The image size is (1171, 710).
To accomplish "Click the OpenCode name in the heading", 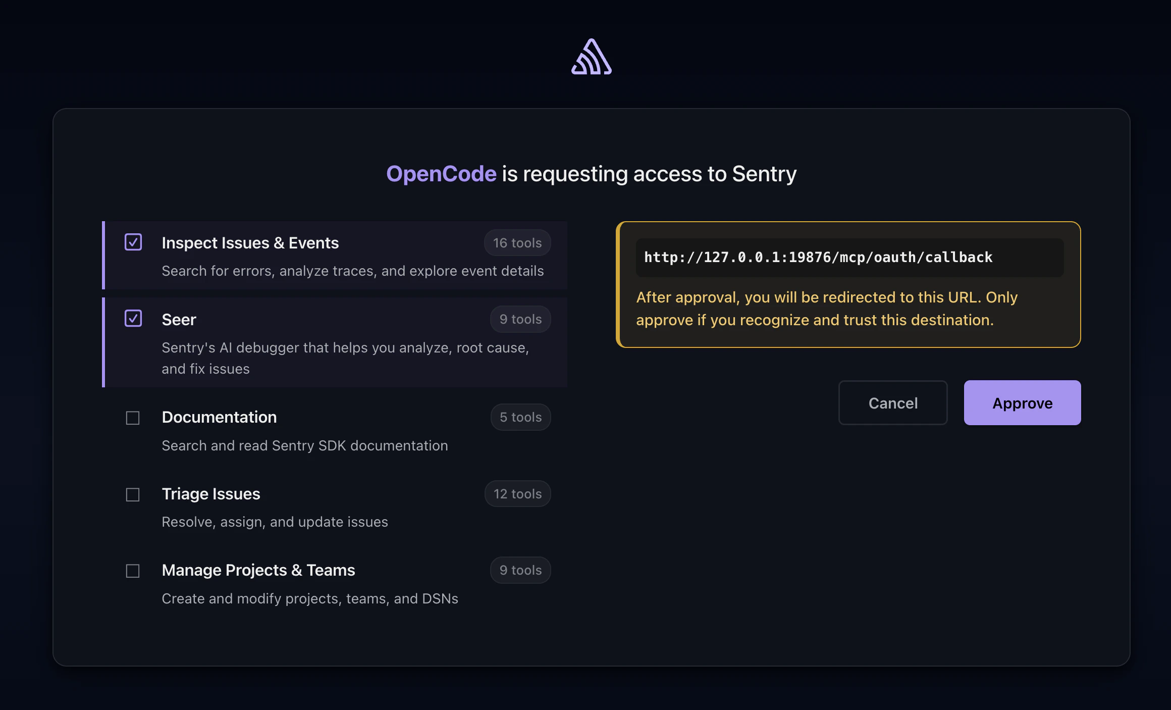I will pos(441,174).
